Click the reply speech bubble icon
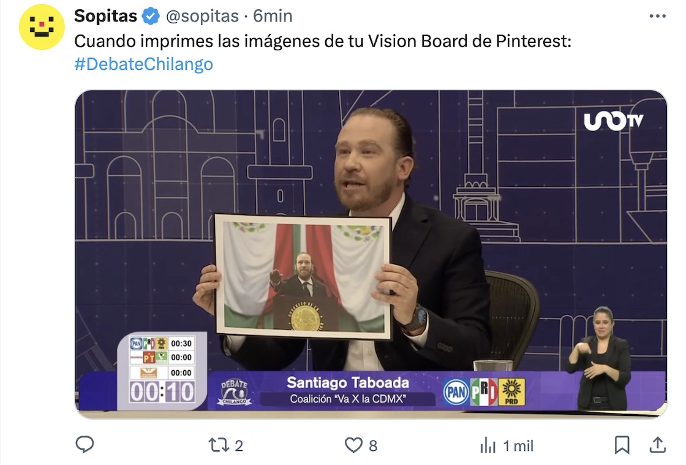This screenshot has height=465, width=686. coord(85,444)
